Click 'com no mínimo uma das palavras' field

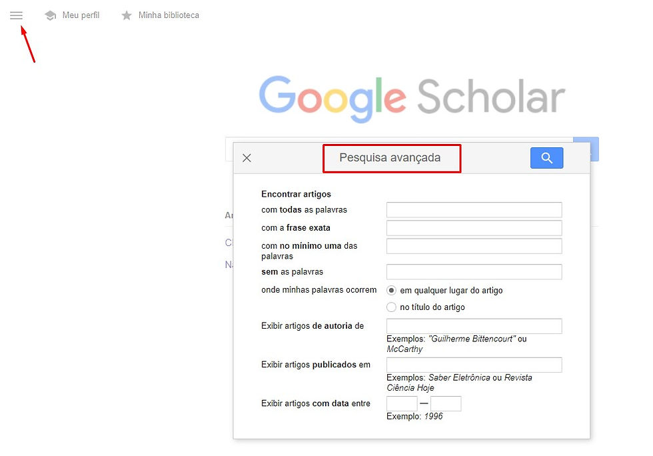[474, 246]
